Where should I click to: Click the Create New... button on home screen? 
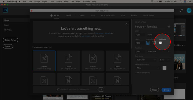[x=11, y=40]
